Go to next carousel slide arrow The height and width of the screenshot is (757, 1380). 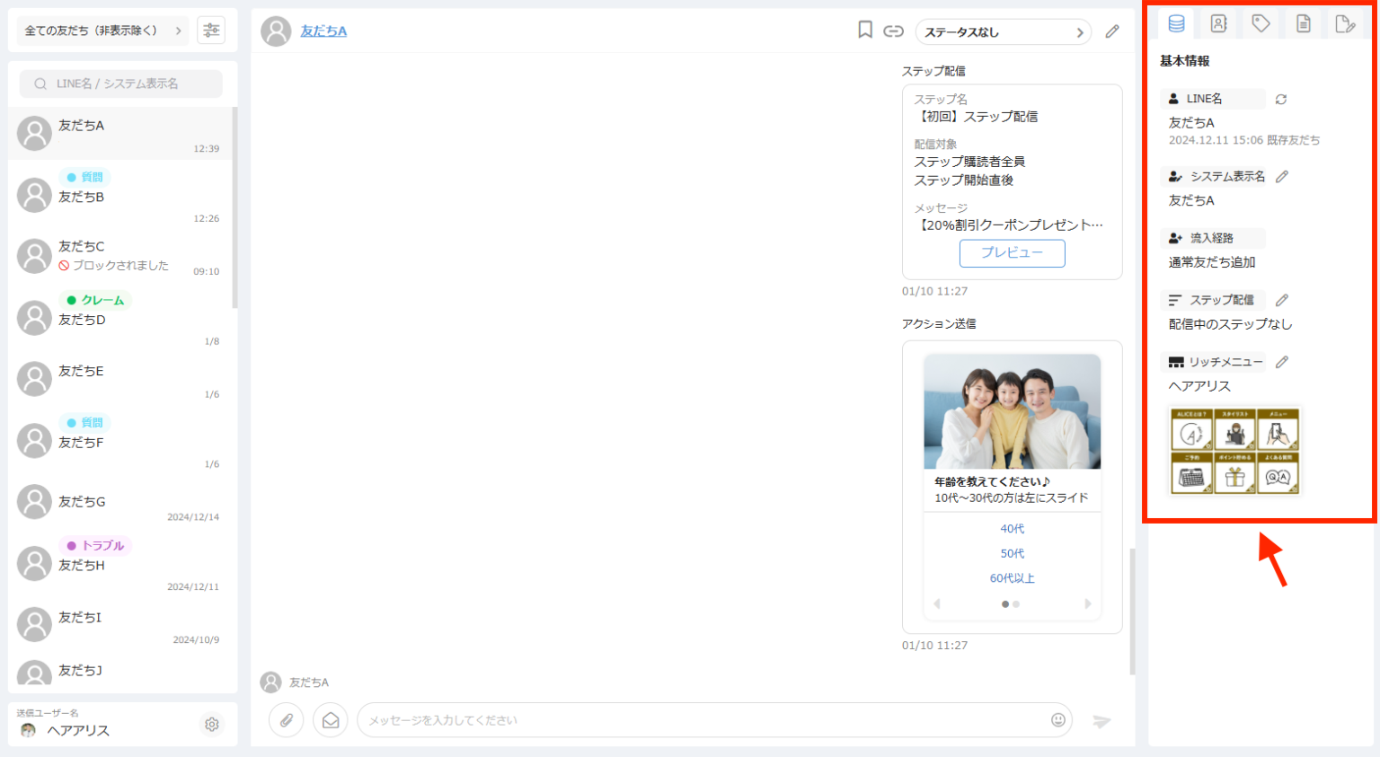[1088, 604]
